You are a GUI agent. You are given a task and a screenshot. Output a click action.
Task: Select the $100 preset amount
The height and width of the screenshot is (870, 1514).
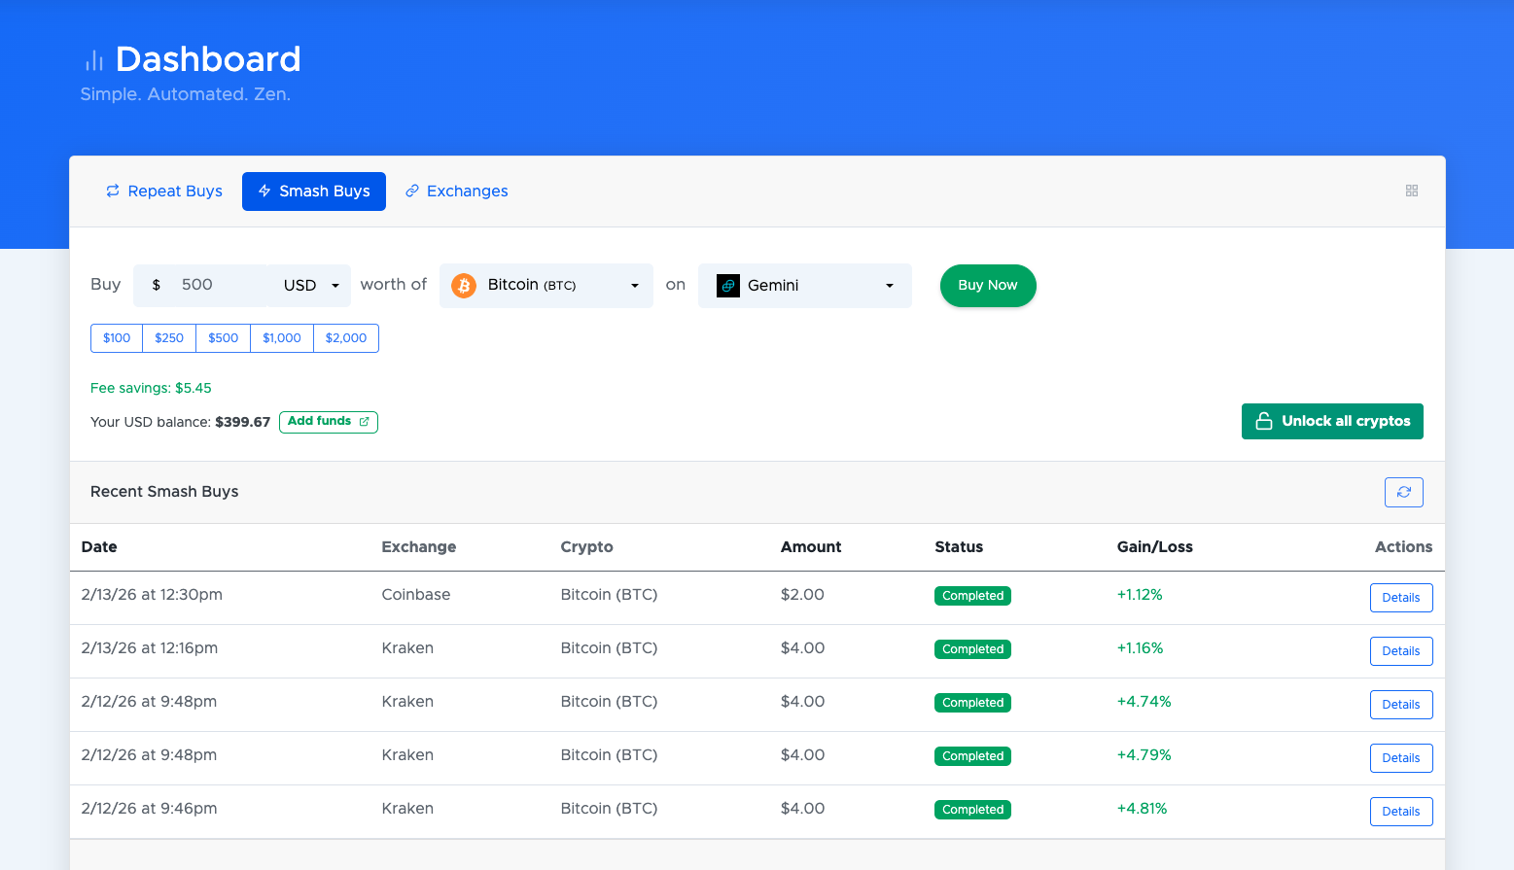117,338
